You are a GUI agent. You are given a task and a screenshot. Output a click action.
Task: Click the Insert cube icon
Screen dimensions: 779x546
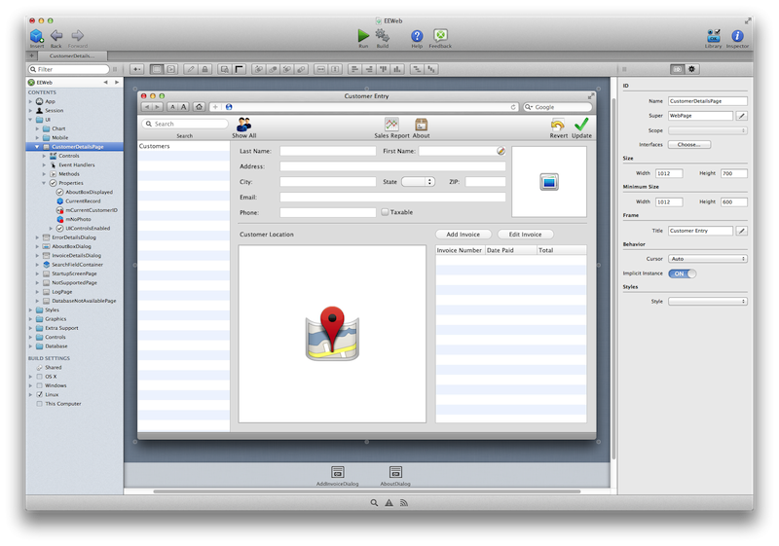(36, 36)
